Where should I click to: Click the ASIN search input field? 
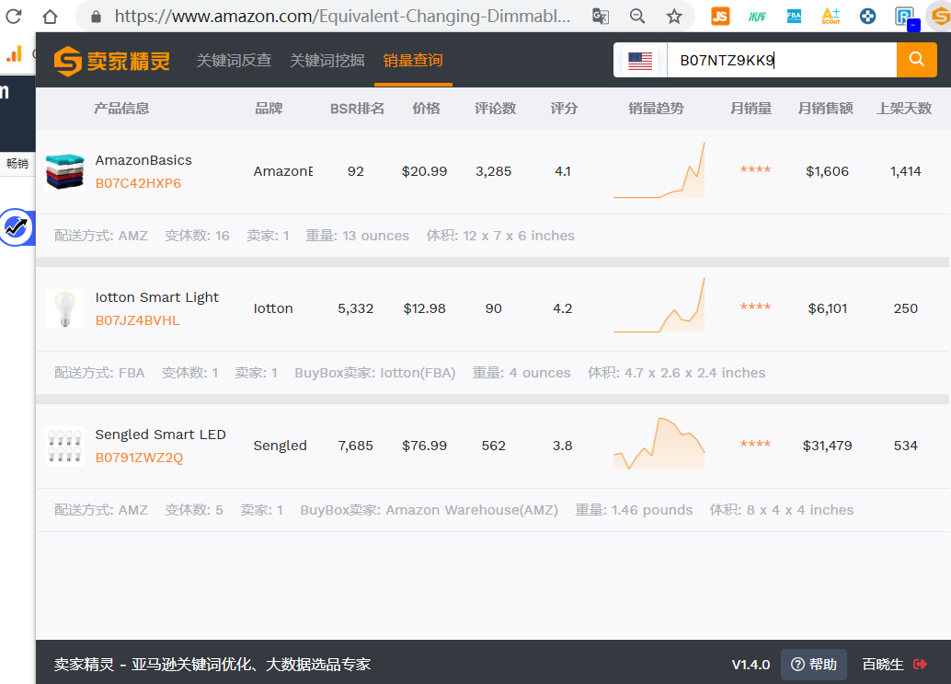click(x=782, y=60)
